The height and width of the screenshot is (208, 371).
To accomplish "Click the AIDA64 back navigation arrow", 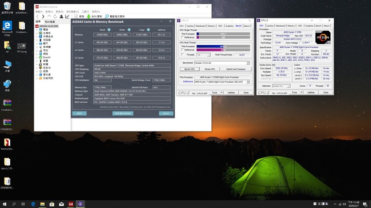I will 37,16.
